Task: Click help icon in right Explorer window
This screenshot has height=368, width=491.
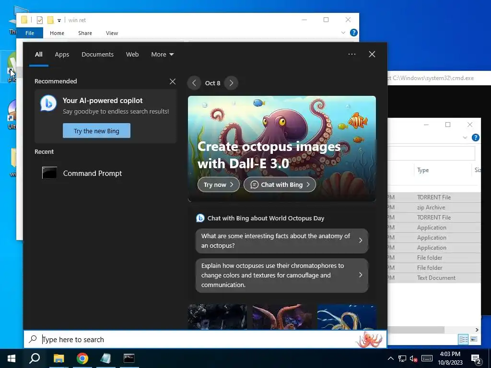Action: coord(475,138)
